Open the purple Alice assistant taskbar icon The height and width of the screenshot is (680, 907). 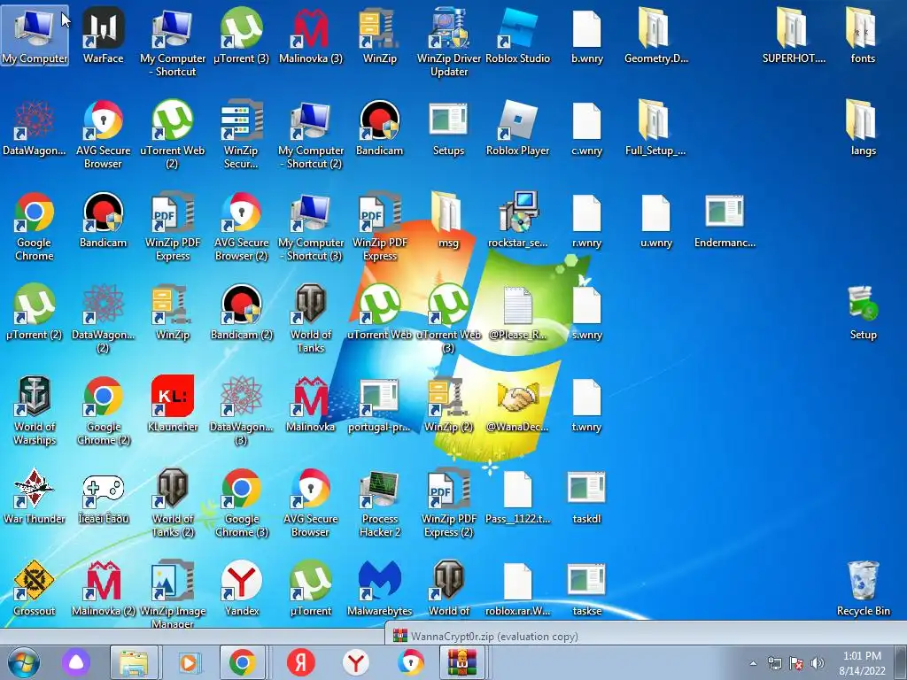click(76, 662)
